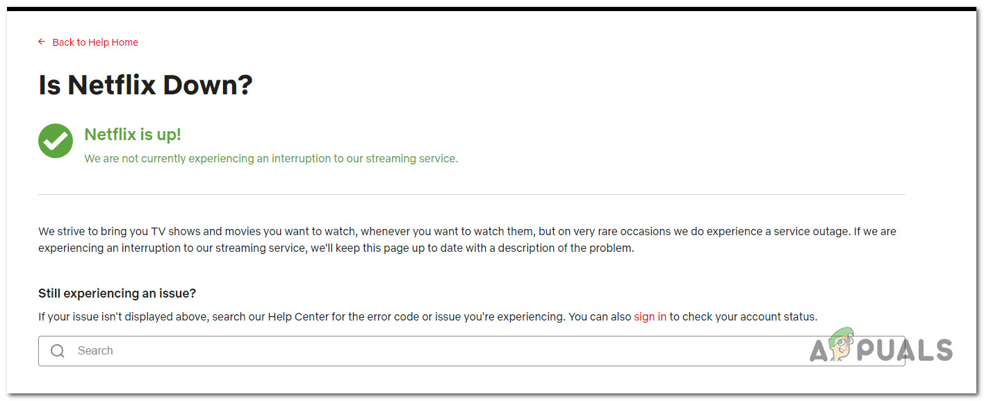Click the no-interruption status subtitle text
Viewport: 984px width, 401px height.
click(270, 158)
